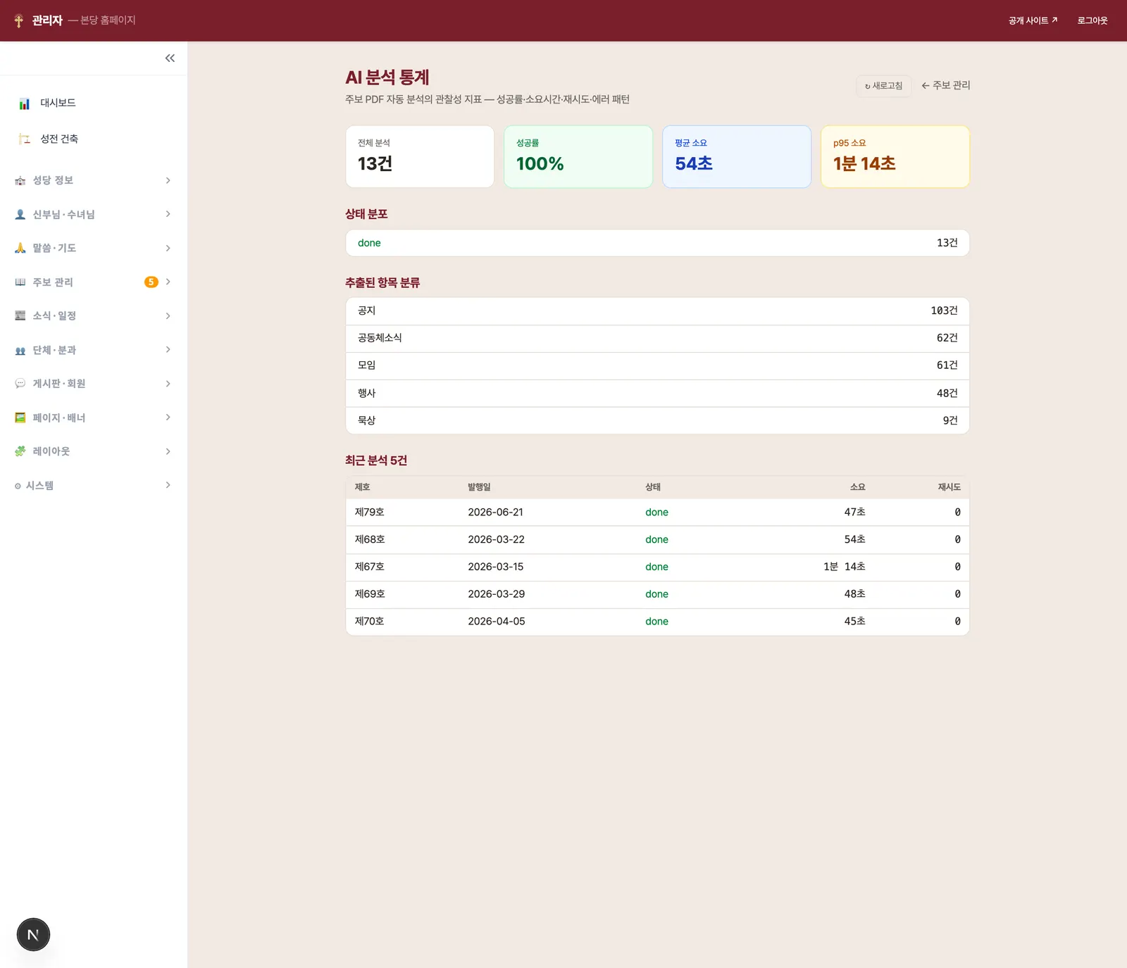Select 주보 관리 menu with badge 5
Screen dimensions: 1127x968
pyautogui.click(x=93, y=282)
